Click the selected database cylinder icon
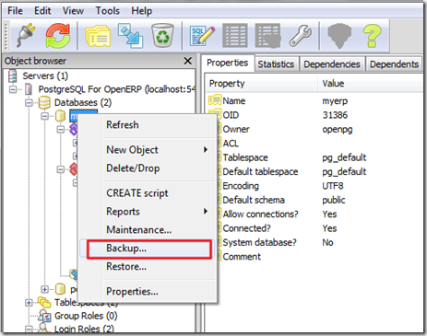Screen dimensions: 427x336 pyautogui.click(x=60, y=116)
